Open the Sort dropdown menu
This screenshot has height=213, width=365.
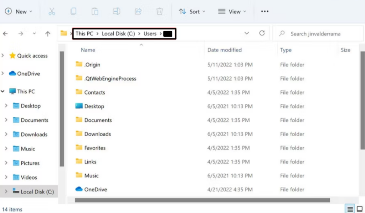point(192,11)
